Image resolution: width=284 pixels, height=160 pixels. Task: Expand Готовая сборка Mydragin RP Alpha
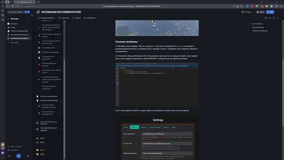(x=60, y=106)
